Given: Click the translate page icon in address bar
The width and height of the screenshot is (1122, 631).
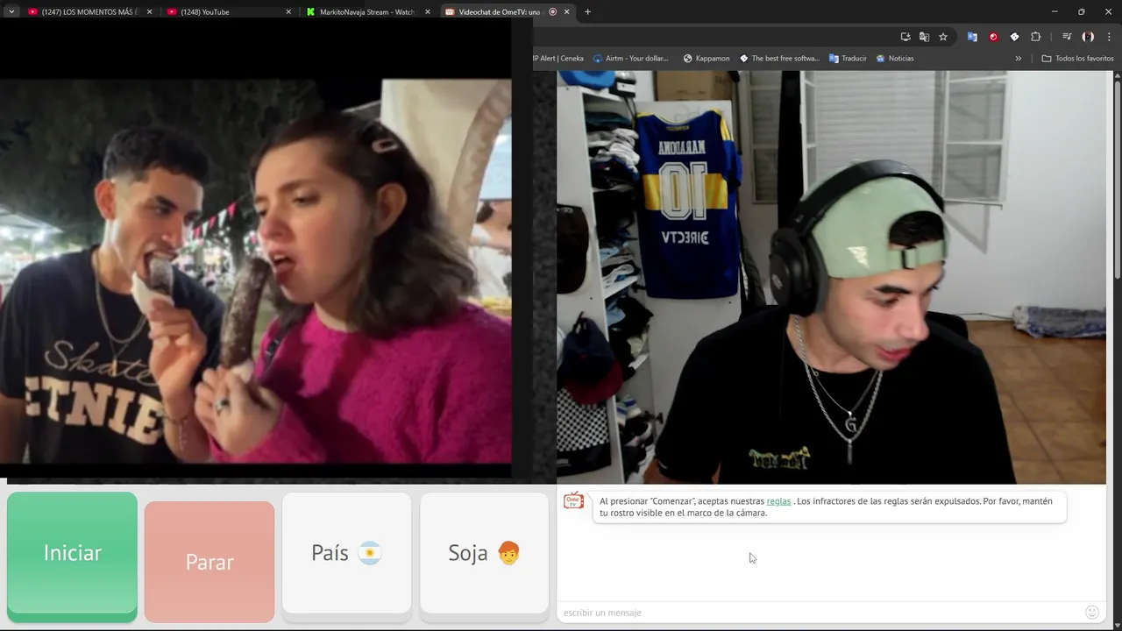Looking at the screenshot, I should click(x=924, y=37).
